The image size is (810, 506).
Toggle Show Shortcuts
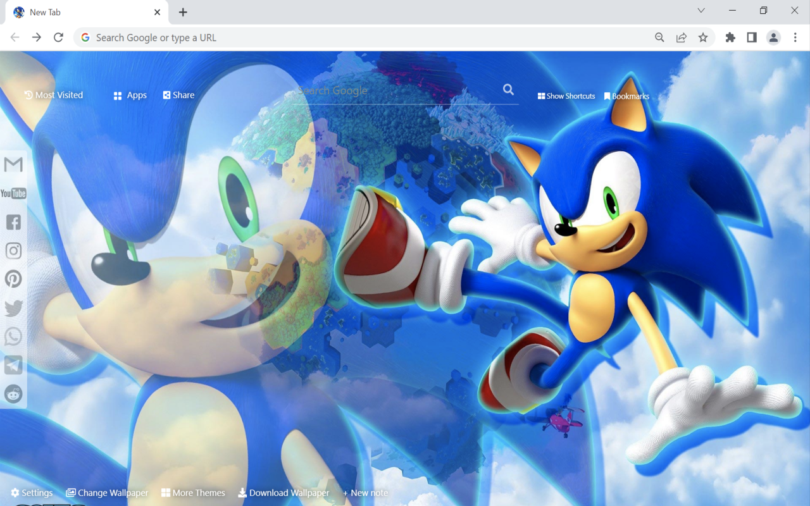566,96
